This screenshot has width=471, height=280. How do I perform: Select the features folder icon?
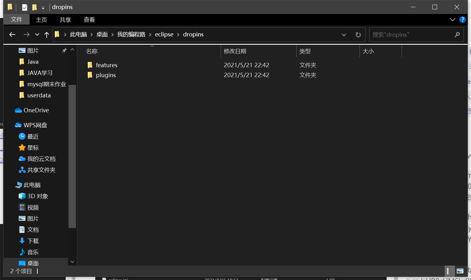(90, 65)
